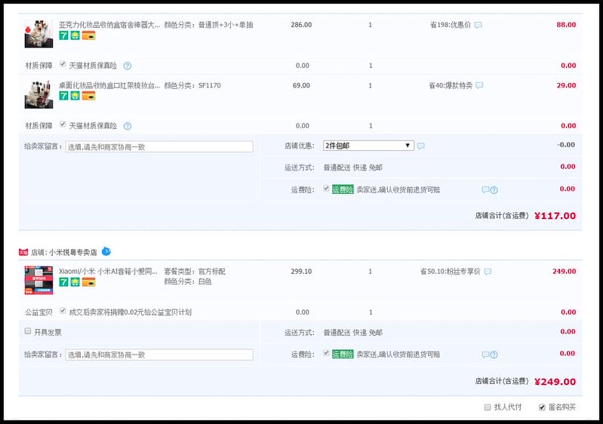
Task: Click the -0.00 店铺优惠 discount amount
Action: coord(566,145)
